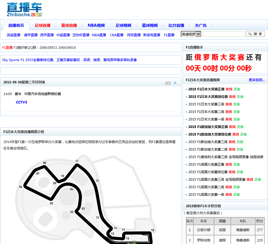Click the 关广告 menu item
Screen dimensions: 268x244
[201, 25]
